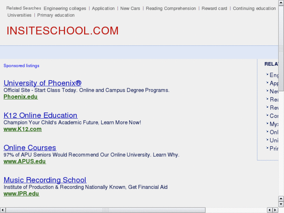Follow the New Cars link

tap(130, 9)
